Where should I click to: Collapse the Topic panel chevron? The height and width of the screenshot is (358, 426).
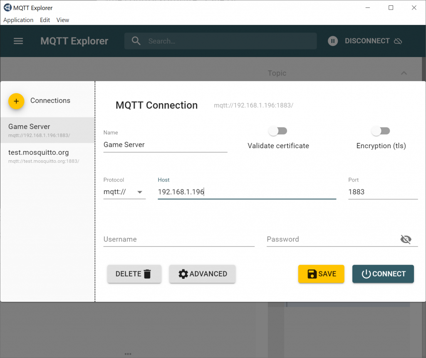(404, 73)
